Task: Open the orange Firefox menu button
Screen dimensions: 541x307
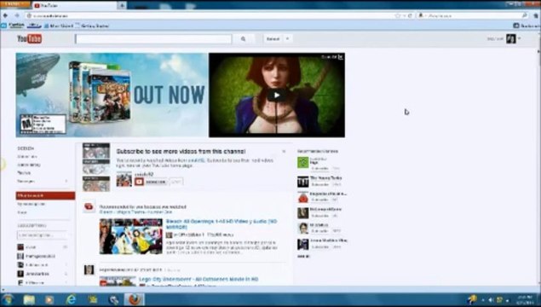Action: (15, 4)
